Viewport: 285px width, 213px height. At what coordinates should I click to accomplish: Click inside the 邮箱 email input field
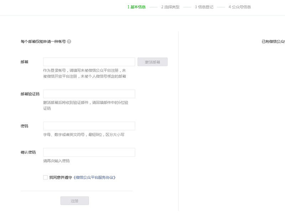pos(88,61)
